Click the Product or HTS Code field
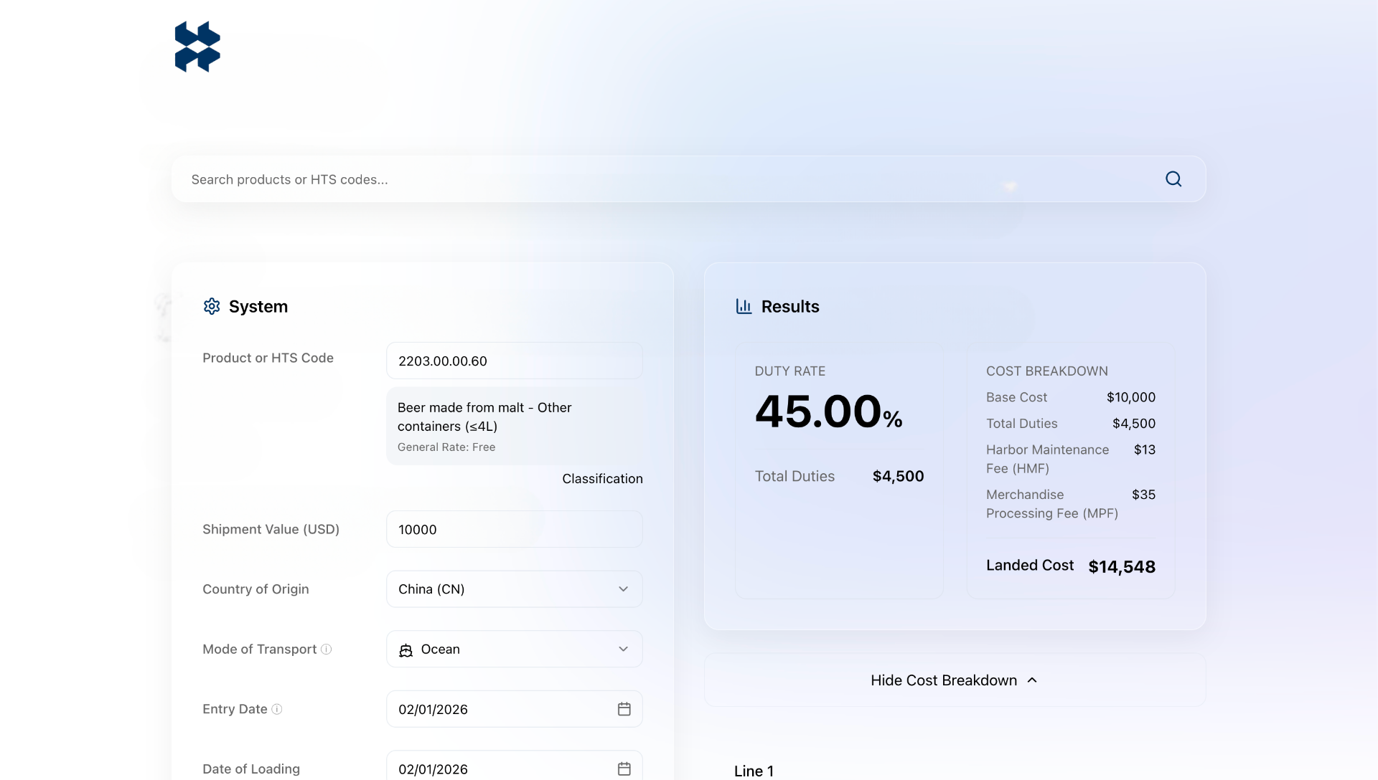The height and width of the screenshot is (780, 1378). (x=514, y=361)
